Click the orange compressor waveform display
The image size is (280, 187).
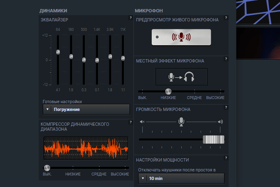point(86,148)
